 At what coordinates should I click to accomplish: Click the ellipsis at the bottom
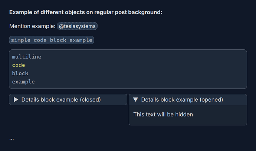[12, 139]
